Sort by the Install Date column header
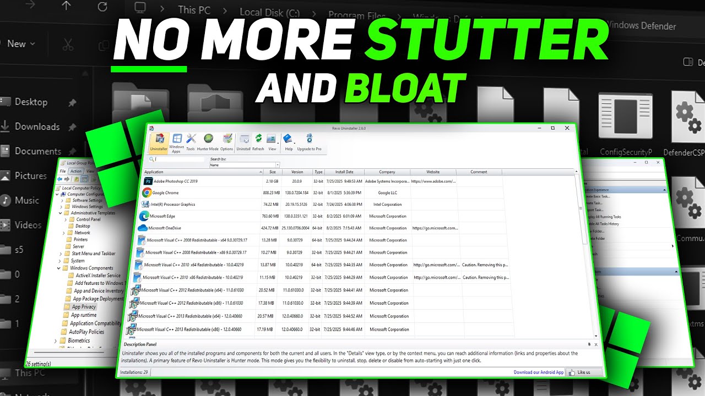705x396 pixels. [x=344, y=172]
